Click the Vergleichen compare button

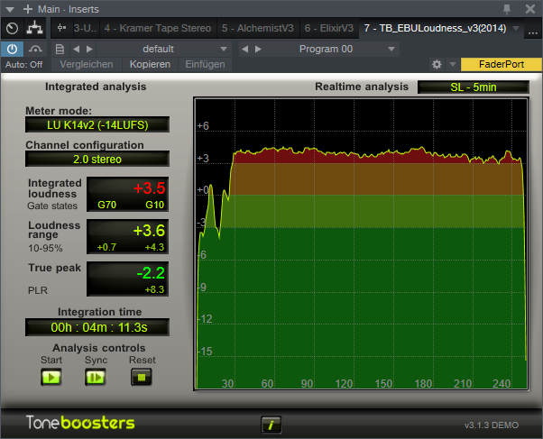[x=87, y=64]
